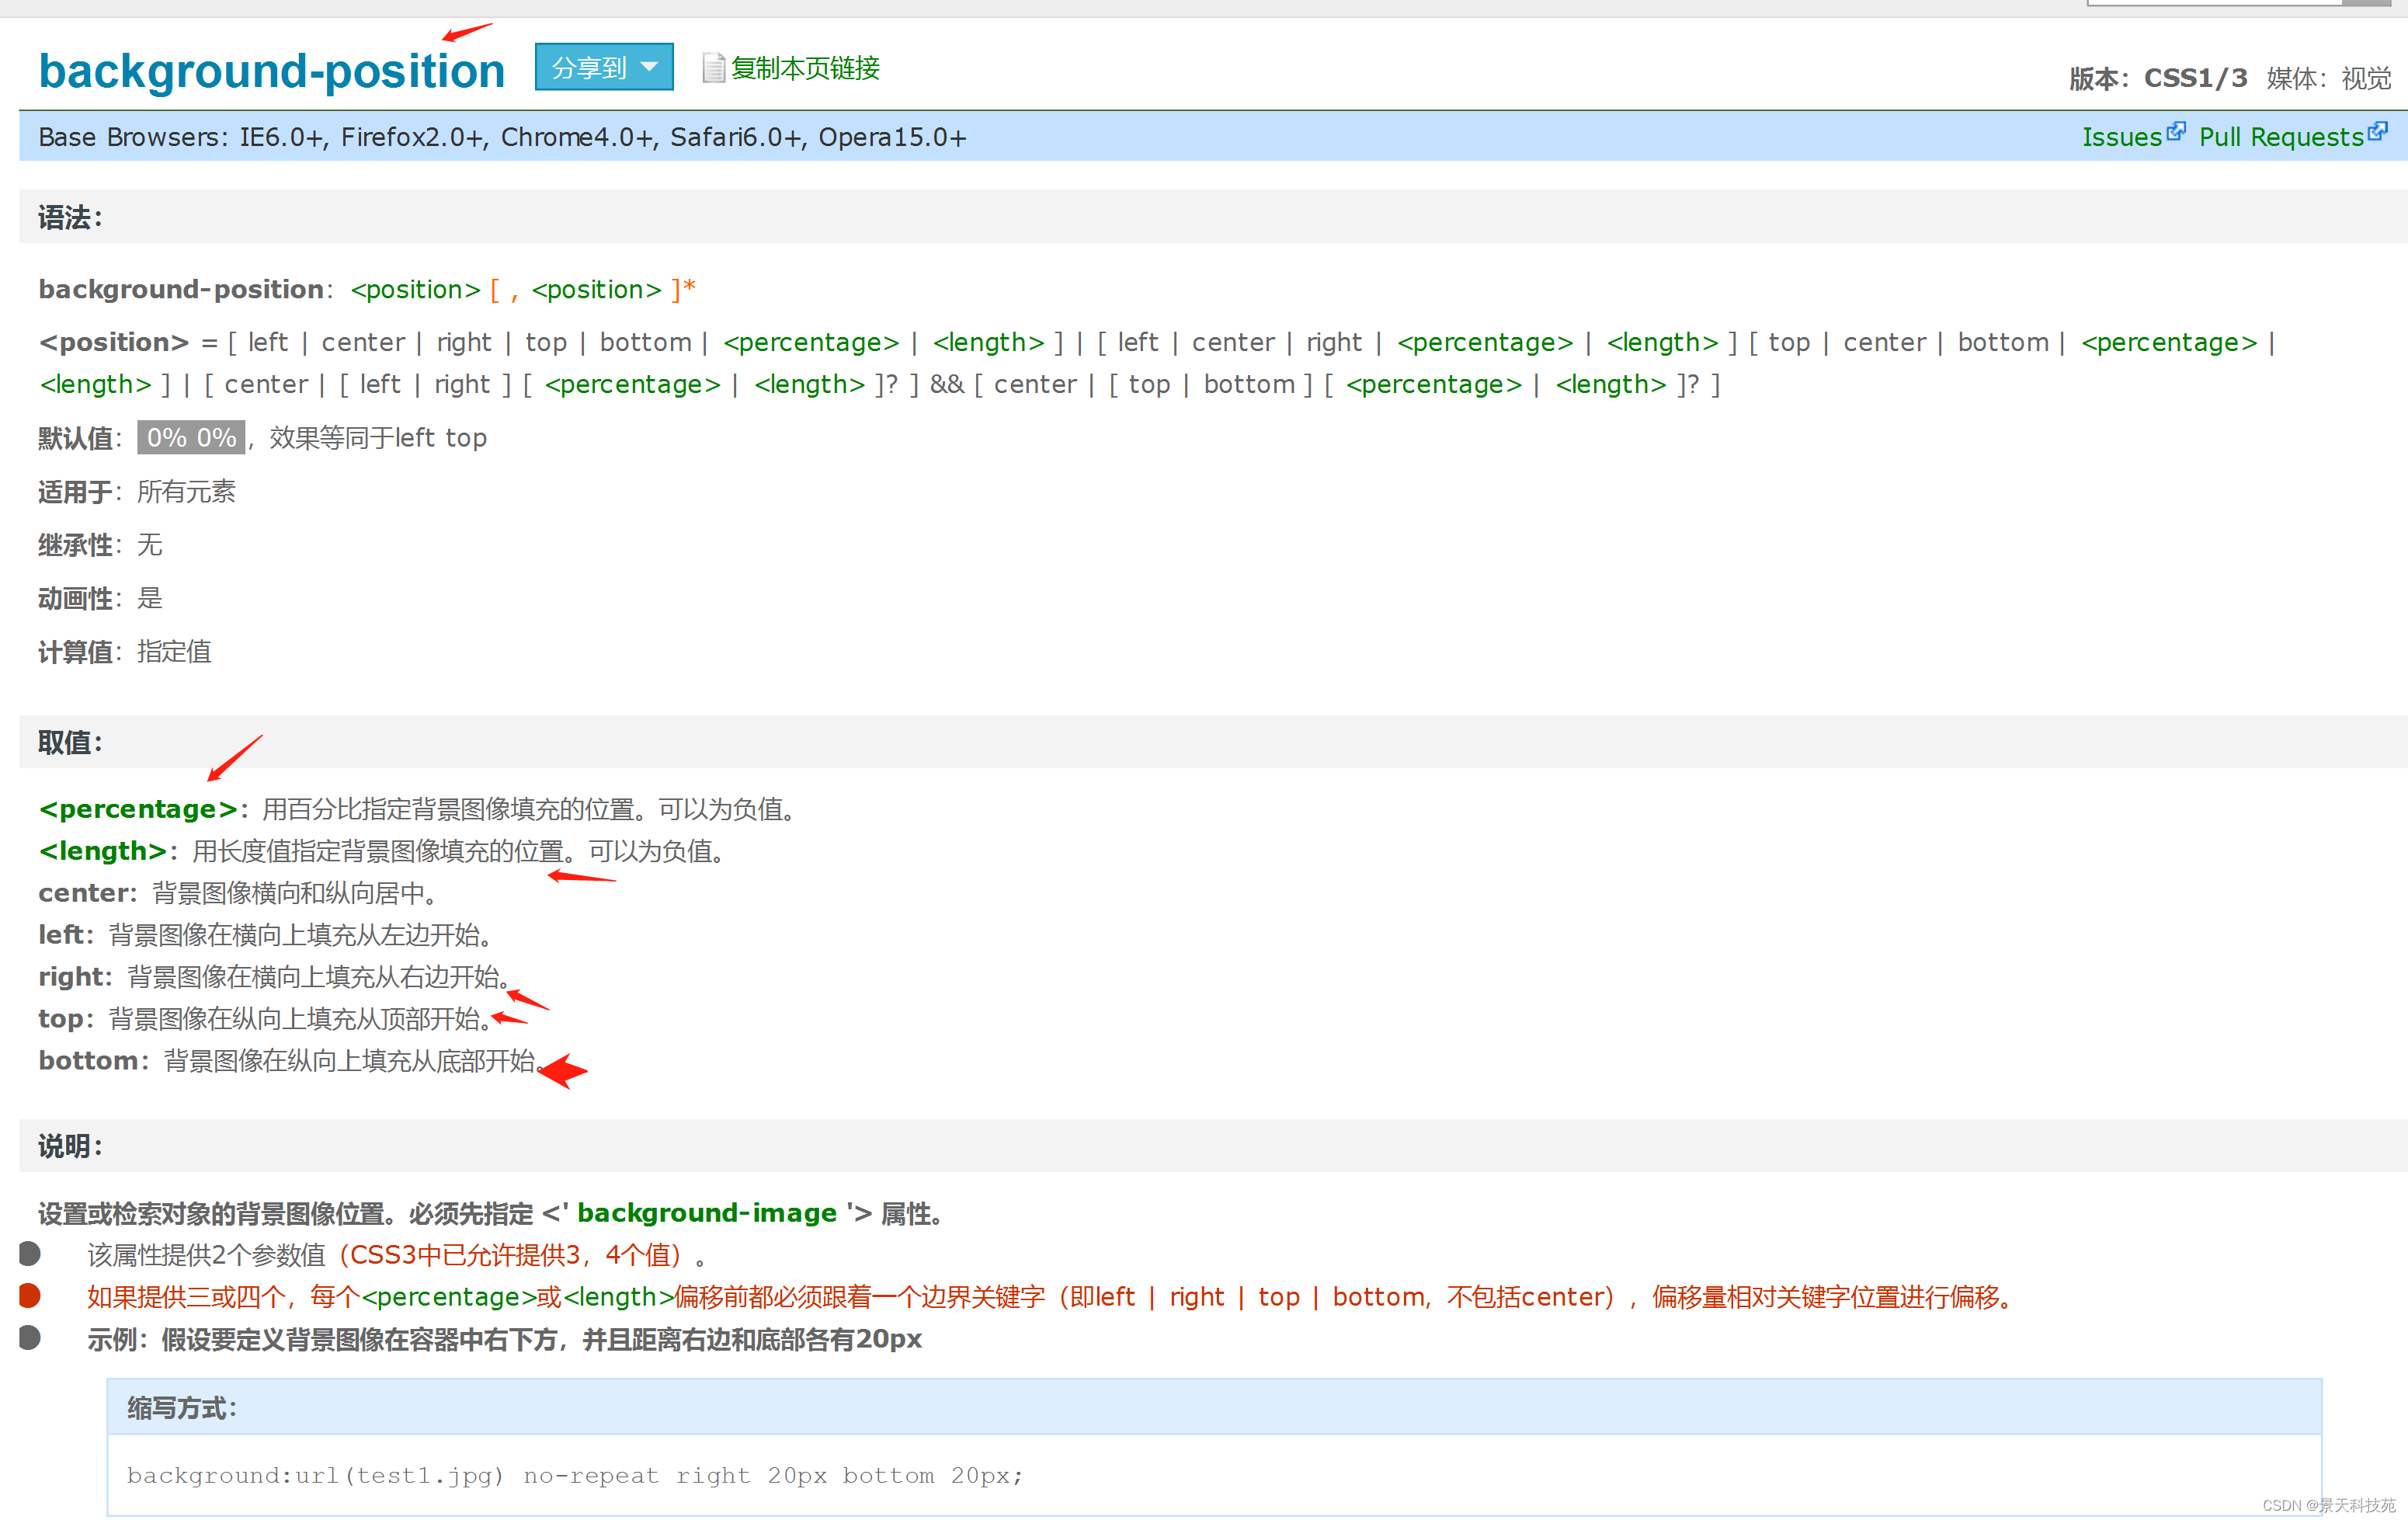Click first <position> link in syntax line
This screenshot has height=1520, width=2408.
tap(415, 289)
